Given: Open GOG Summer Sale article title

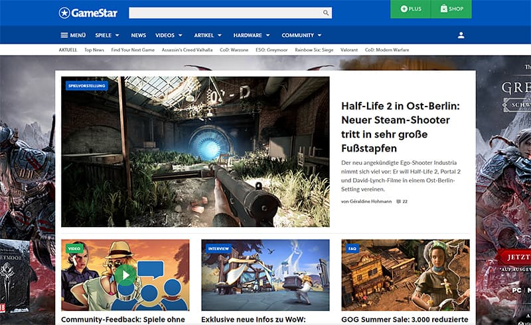Looking at the screenshot, I should pos(405,320).
